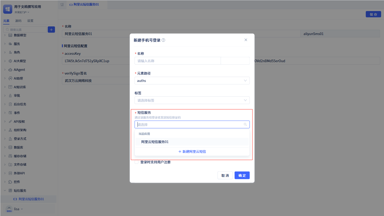This screenshot has width=384, height=216.
Task: Click the 外部API icon
Action: click(10, 173)
